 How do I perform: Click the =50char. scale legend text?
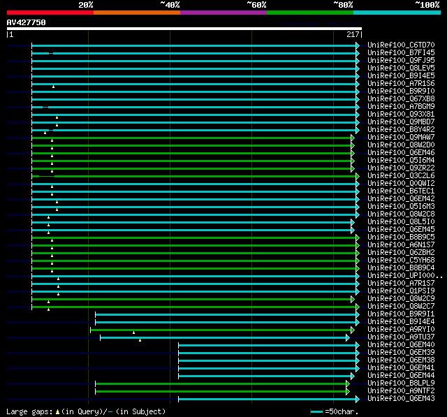(342, 411)
